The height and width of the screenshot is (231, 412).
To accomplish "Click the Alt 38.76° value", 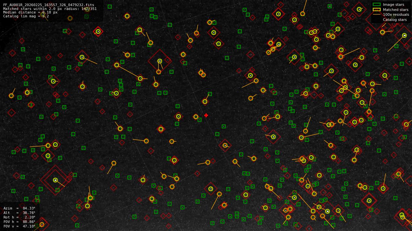I will tap(29, 213).
